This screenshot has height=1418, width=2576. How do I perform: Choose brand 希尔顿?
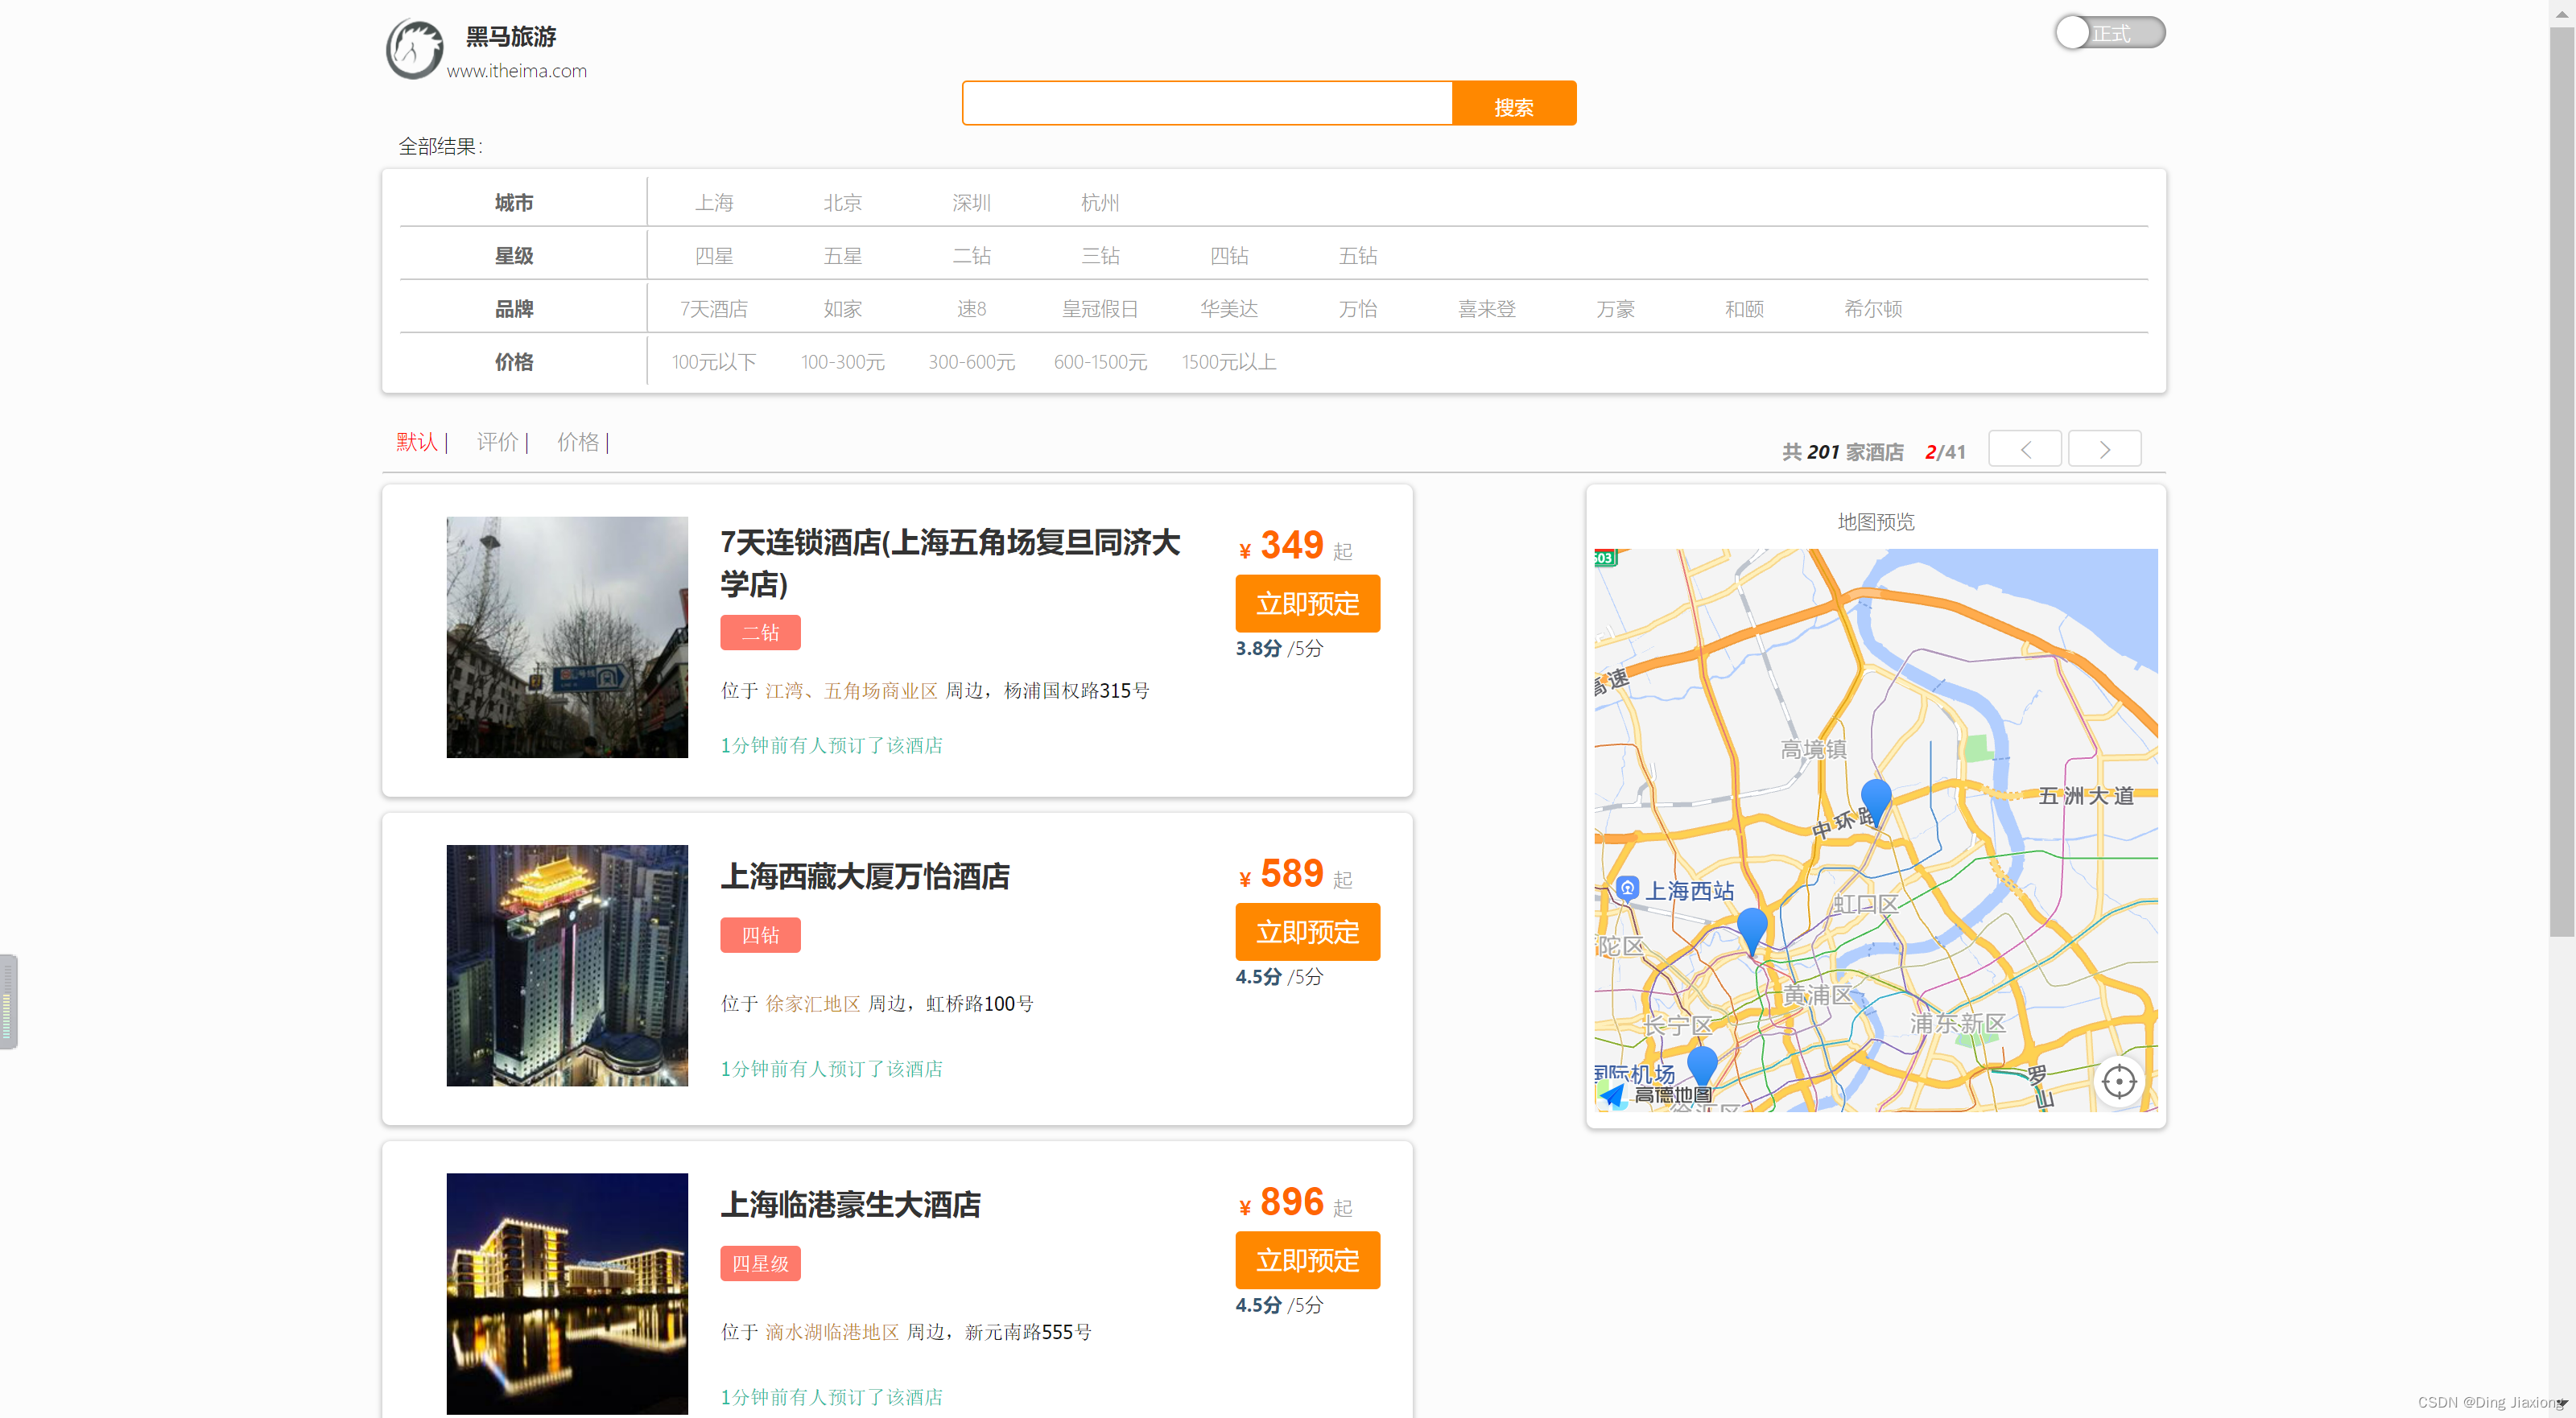coord(1873,309)
